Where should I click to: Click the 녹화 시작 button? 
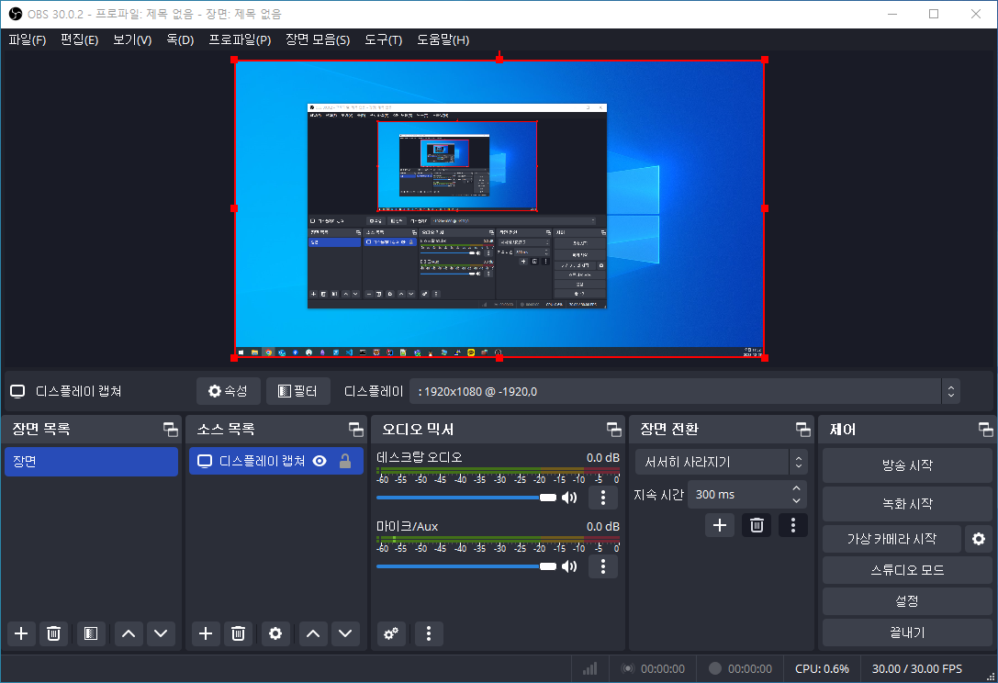coord(906,504)
